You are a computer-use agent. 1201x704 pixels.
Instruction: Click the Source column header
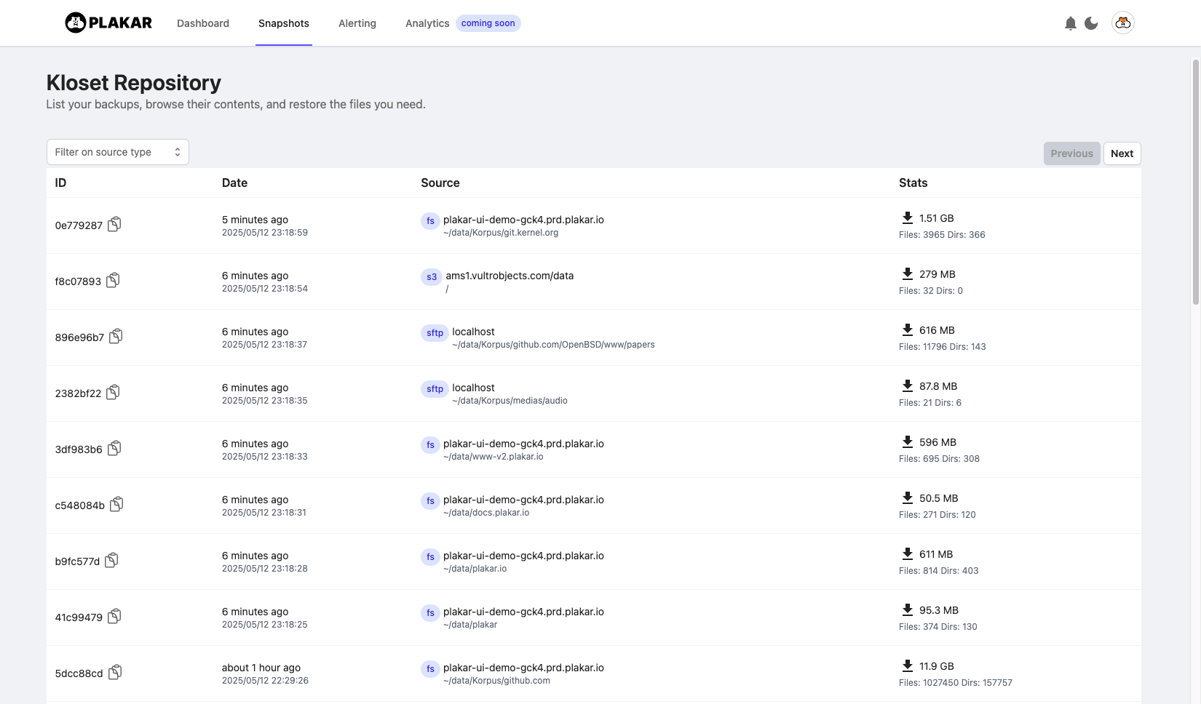pyautogui.click(x=440, y=183)
